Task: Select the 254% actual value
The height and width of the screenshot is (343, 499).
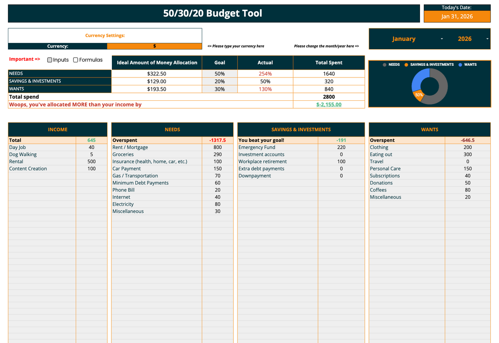Action: click(265, 74)
